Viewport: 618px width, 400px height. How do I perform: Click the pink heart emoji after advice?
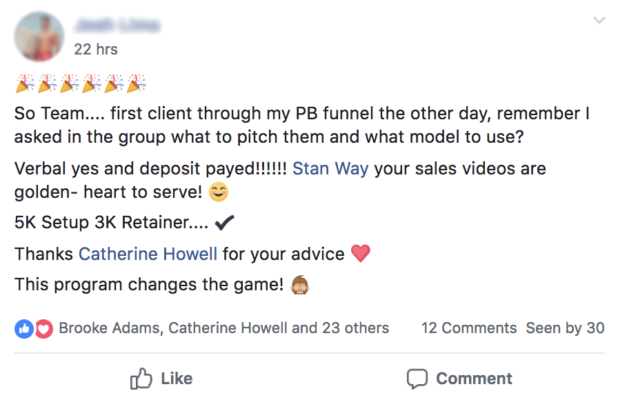pos(361,254)
